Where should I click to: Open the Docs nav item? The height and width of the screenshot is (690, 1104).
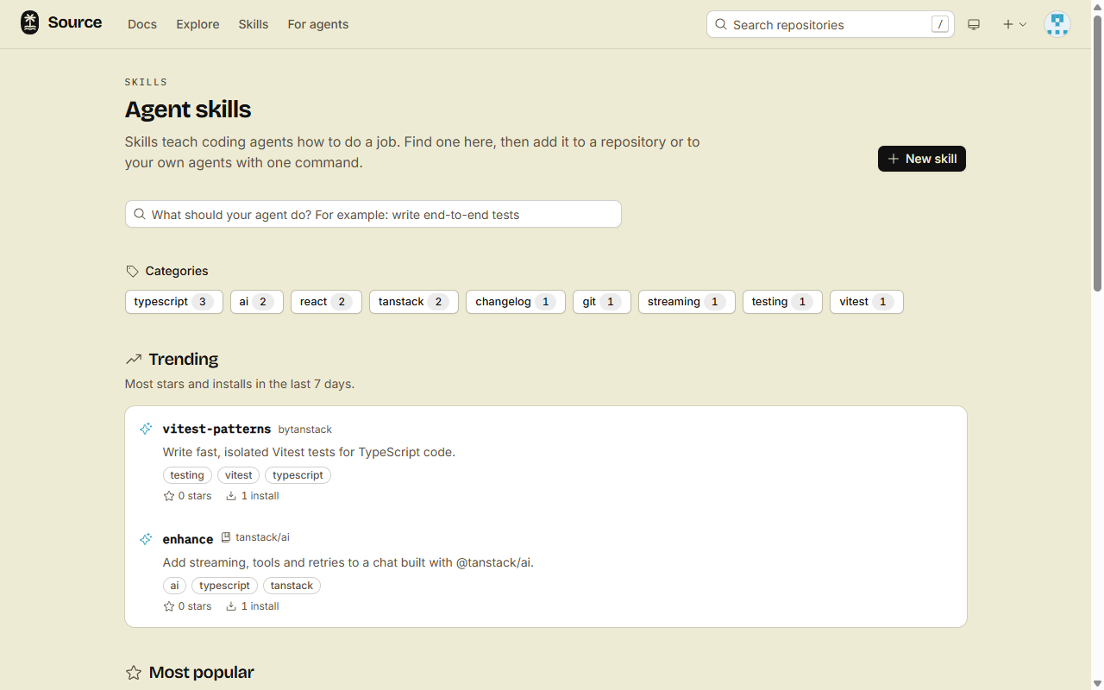point(142,24)
